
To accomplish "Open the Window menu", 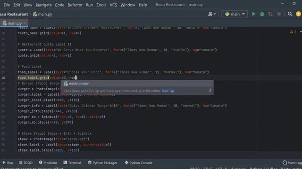I will pos(128,5).
